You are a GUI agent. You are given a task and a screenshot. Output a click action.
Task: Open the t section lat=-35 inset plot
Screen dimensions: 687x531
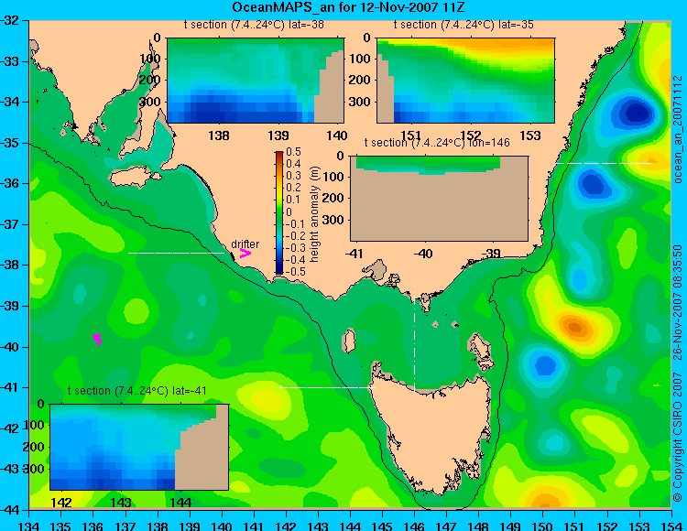pos(465,81)
